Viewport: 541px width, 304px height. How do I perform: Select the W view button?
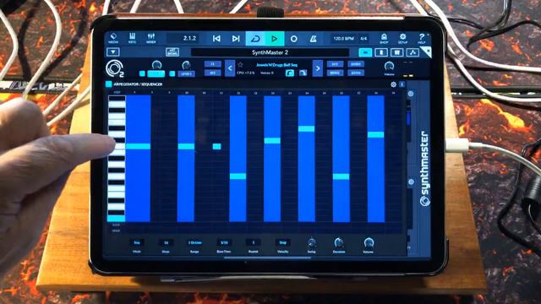[x=397, y=52]
